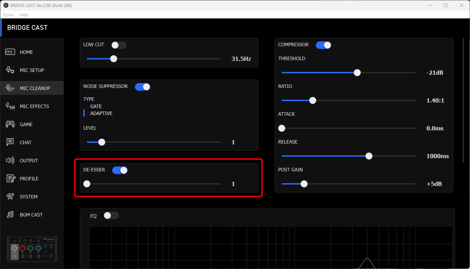Image resolution: width=470 pixels, height=269 pixels.
Task: Click the 1000ms release value
Action: pyautogui.click(x=437, y=156)
